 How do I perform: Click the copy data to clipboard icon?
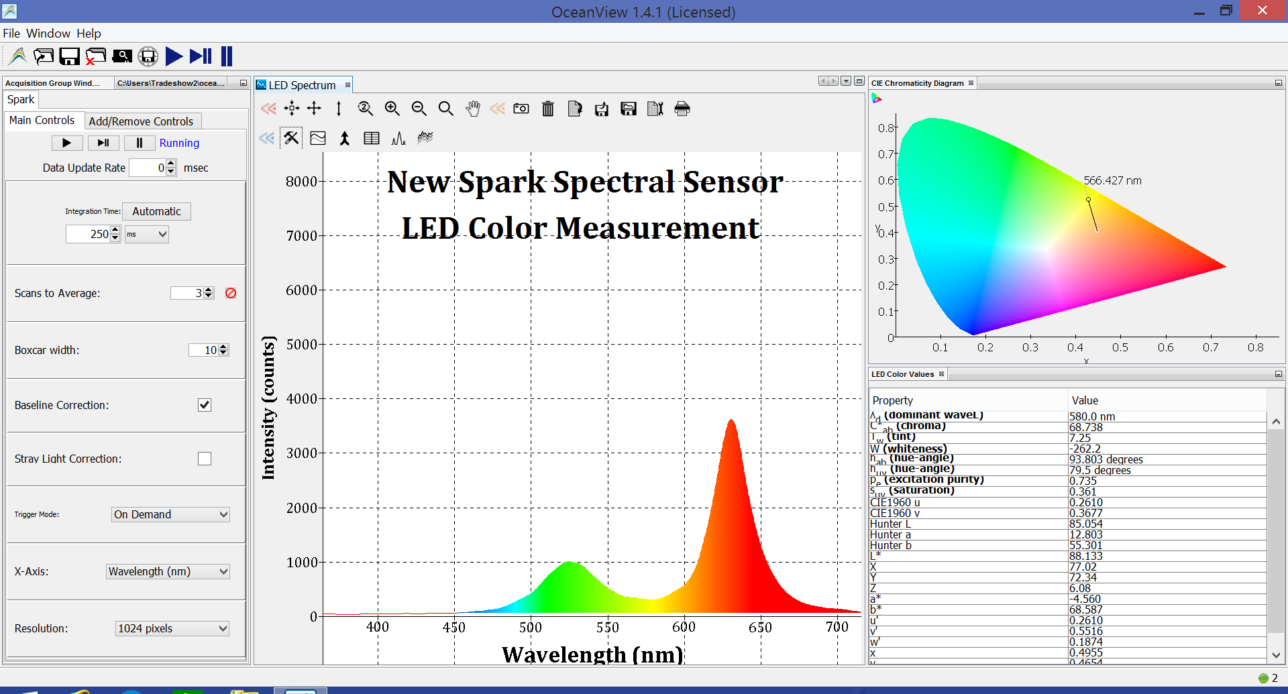(x=575, y=109)
